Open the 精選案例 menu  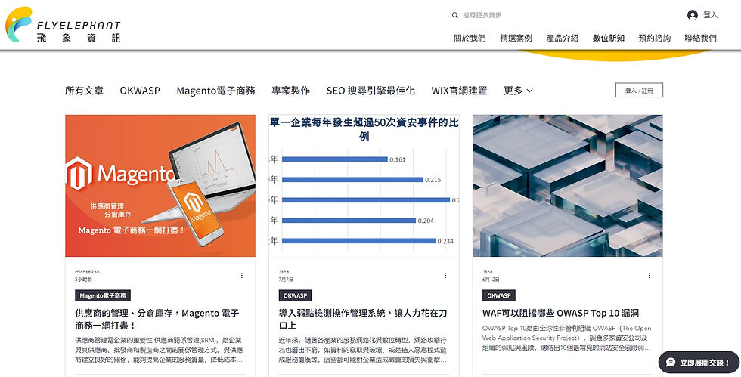pos(516,38)
